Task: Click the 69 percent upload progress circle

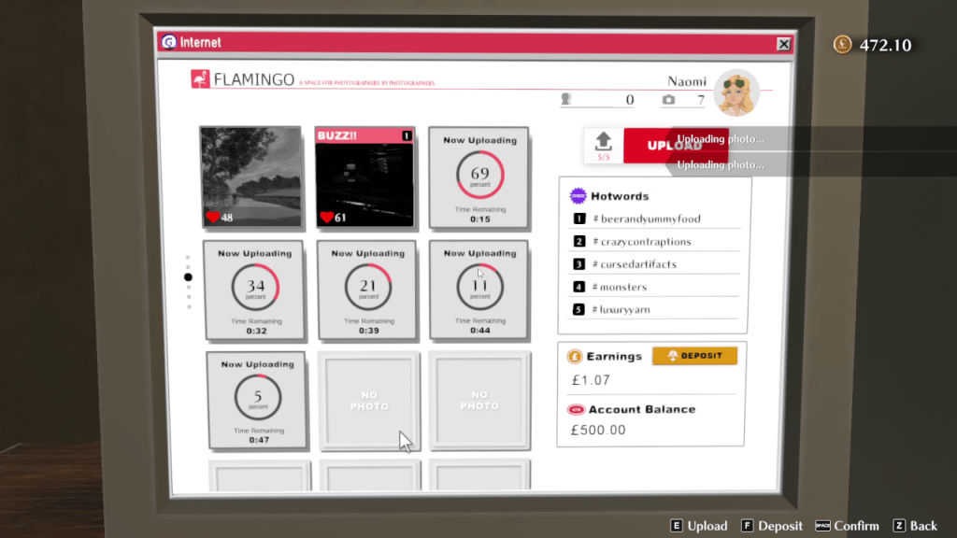Action: tap(479, 175)
